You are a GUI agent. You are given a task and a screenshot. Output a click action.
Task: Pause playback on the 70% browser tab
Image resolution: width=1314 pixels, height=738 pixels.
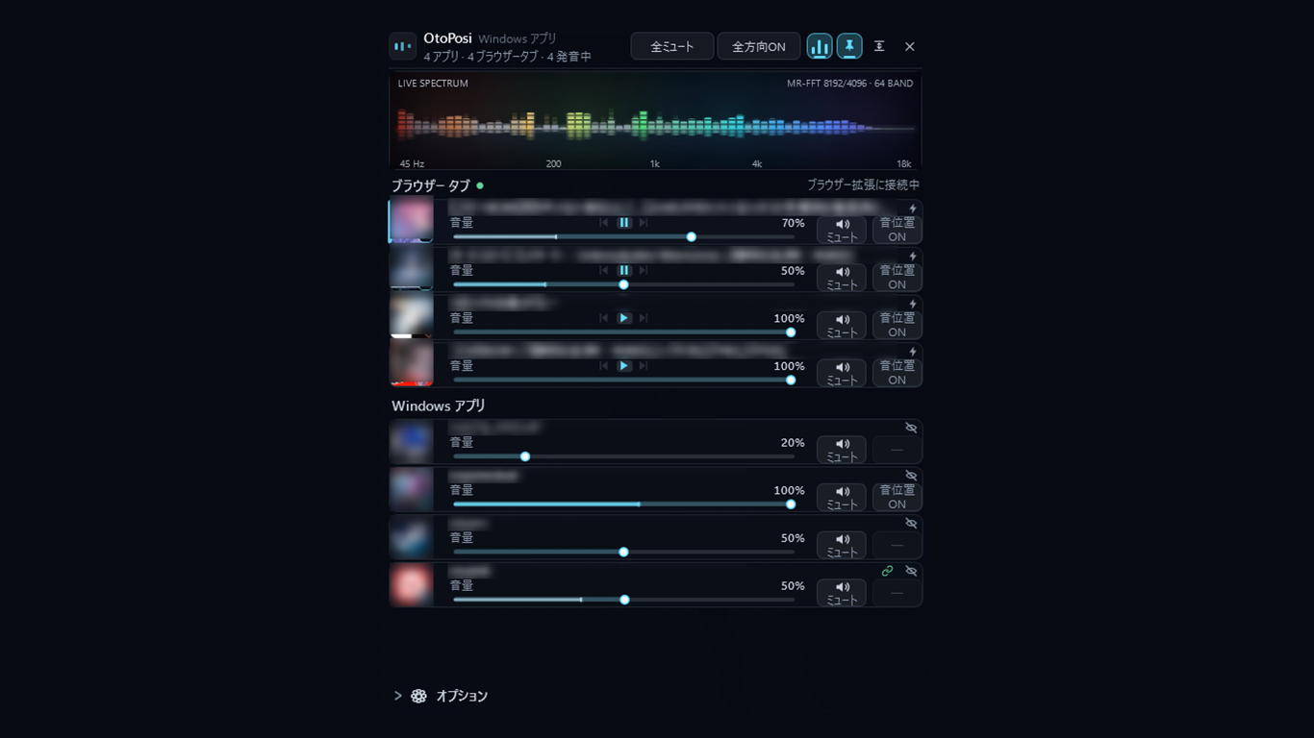point(624,223)
